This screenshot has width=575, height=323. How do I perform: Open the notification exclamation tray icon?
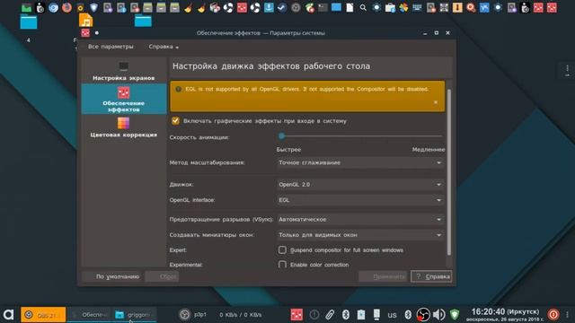click(x=314, y=314)
